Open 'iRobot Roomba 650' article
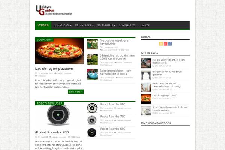Viewport: 225px width, 150px height. (x=112, y=129)
